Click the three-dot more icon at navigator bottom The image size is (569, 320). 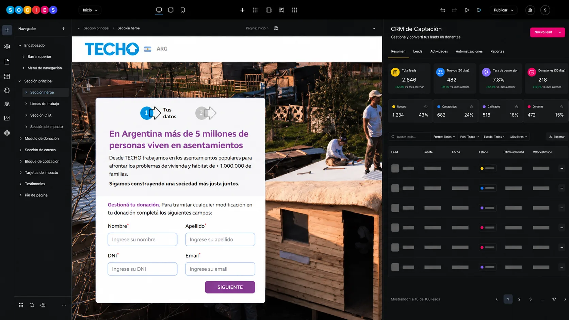pyautogui.click(x=64, y=305)
